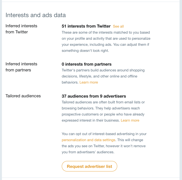Click the 37 audiences from 9 advertisers heading
Image resolution: width=182 pixels, height=180 pixels.
coord(94,96)
